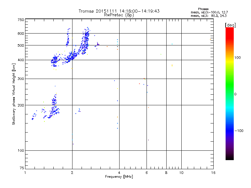Click the y-axis tick label '200'
This screenshot has height=188, width=251.
(x=21, y=105)
